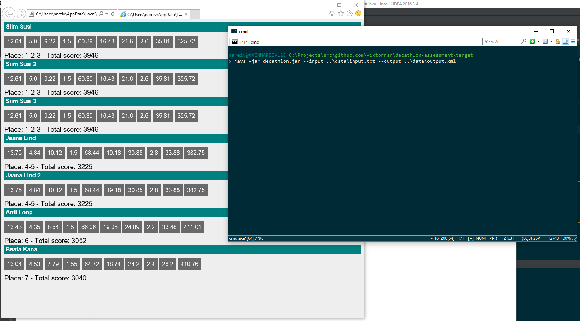This screenshot has width=580, height=321.
Task: Click NUM lock status indicator
Action: tap(481, 238)
